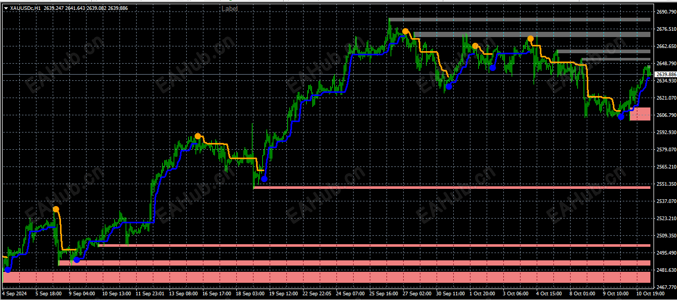Click the triangle arrow before XAUUSDc,H1

6,8
